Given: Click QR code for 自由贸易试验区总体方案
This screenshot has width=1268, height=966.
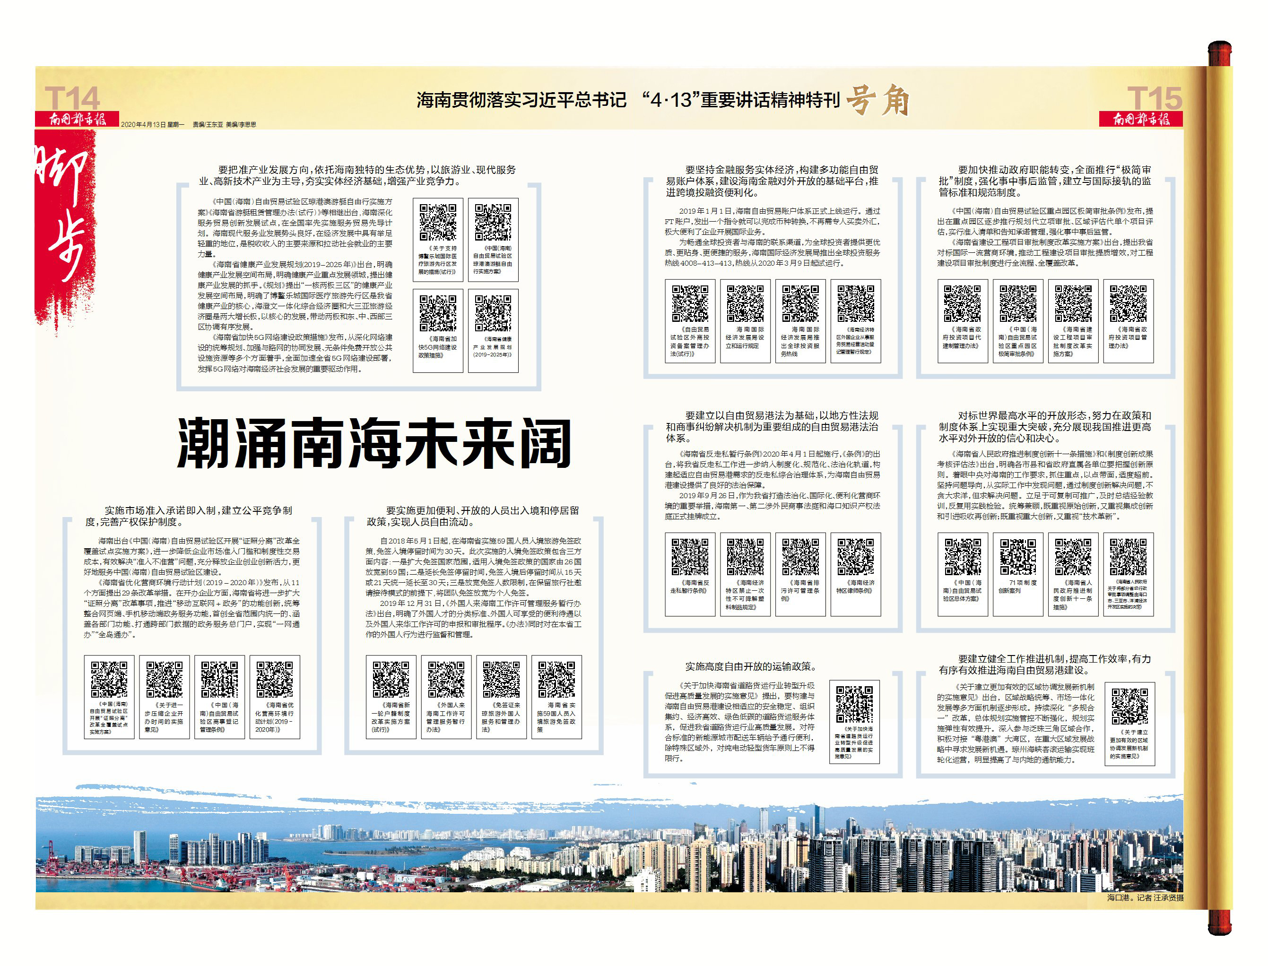Looking at the screenshot, I should tap(963, 557).
